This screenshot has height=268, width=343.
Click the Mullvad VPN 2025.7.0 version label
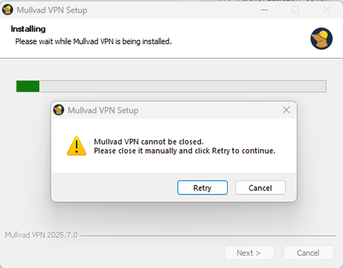pyautogui.click(x=41, y=235)
